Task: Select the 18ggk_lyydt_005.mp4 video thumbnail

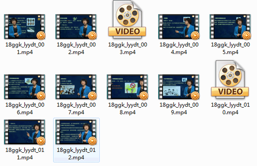Action: pyautogui.click(x=230, y=27)
